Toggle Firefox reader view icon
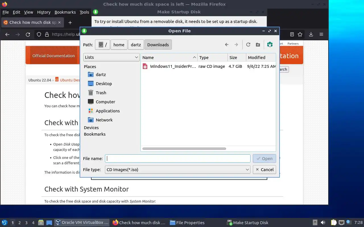 pyautogui.click(x=292, y=34)
